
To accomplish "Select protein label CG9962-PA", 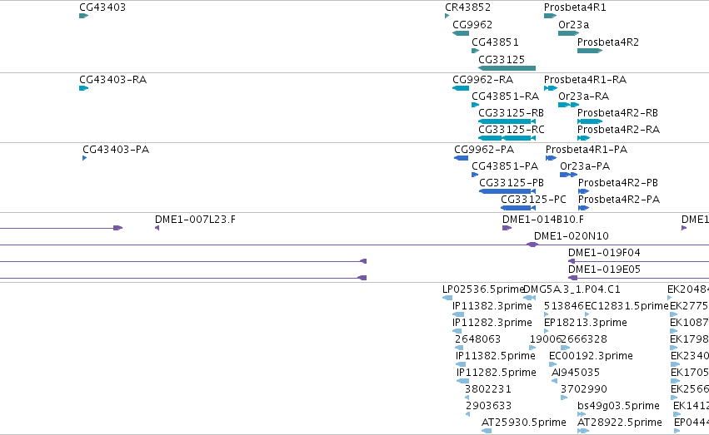I will click(x=484, y=150).
